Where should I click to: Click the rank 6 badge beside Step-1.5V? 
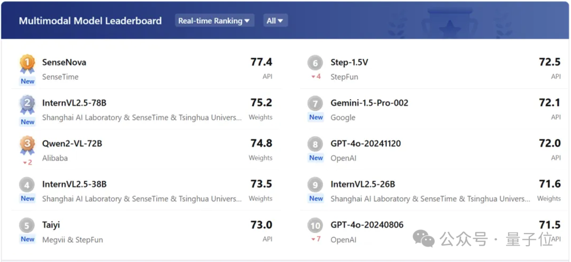point(315,63)
